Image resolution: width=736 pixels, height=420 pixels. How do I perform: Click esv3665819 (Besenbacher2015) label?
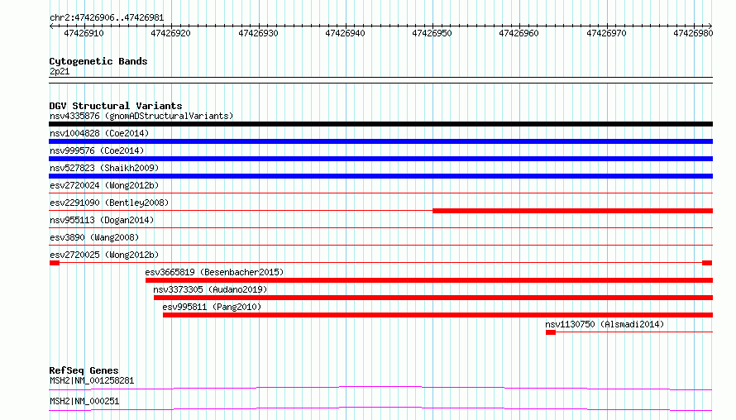[214, 272]
